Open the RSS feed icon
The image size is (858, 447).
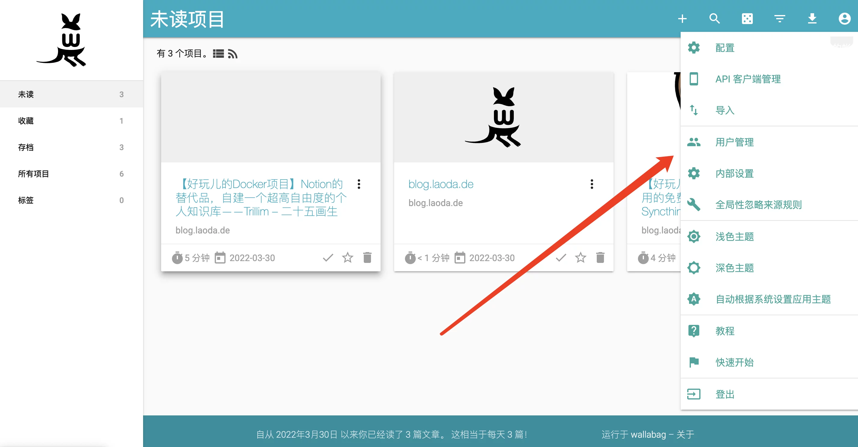coord(232,54)
